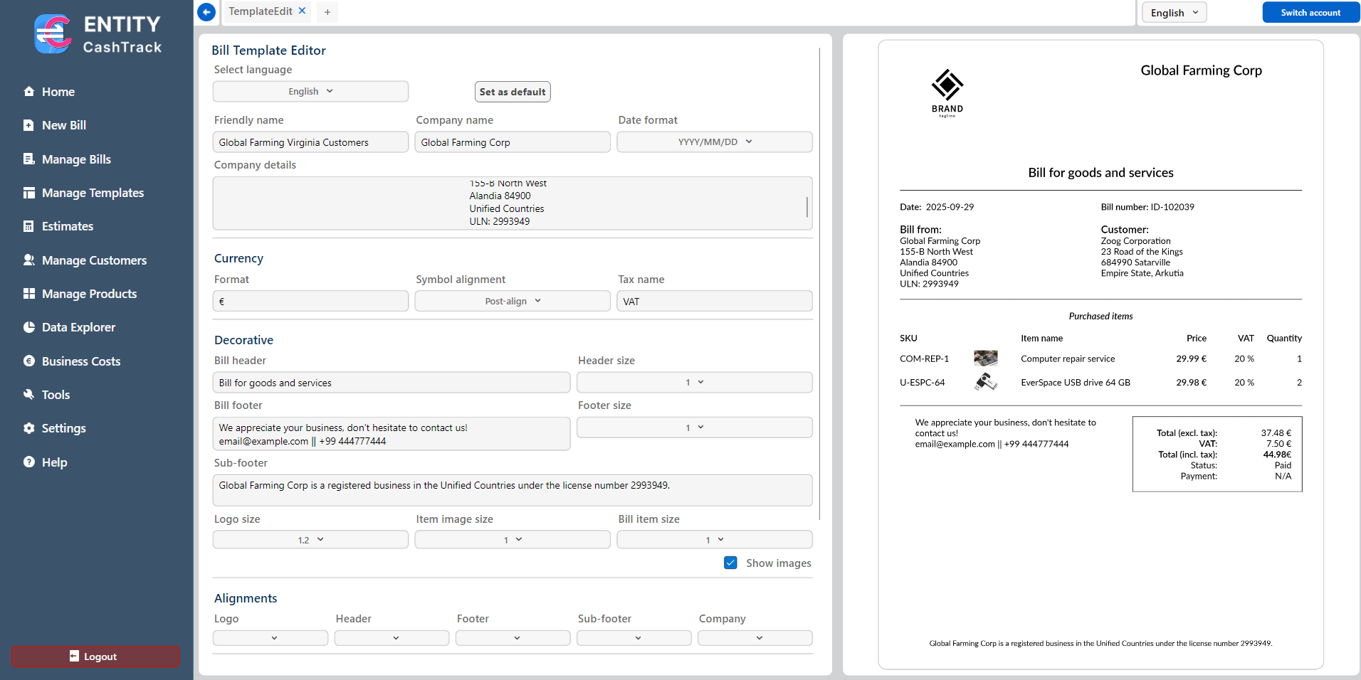Image resolution: width=1361 pixels, height=680 pixels.
Task: Click the Settings gear icon
Action: coord(29,428)
